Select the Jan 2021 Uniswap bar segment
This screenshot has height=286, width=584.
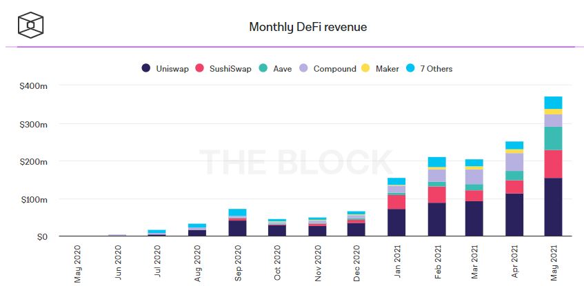[x=396, y=223]
